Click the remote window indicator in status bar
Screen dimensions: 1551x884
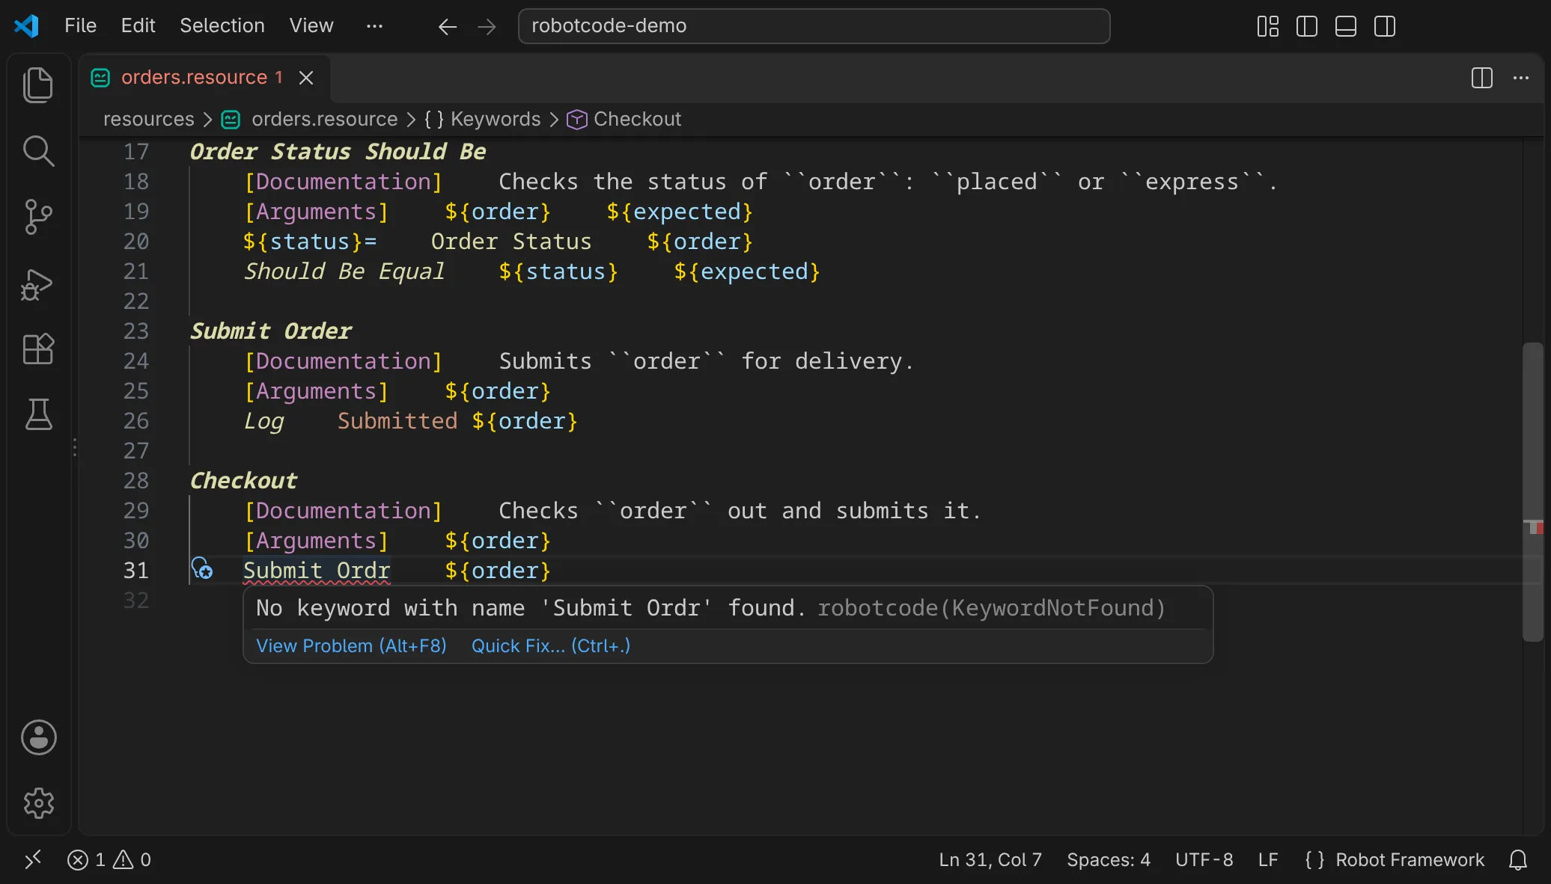pos(32,860)
